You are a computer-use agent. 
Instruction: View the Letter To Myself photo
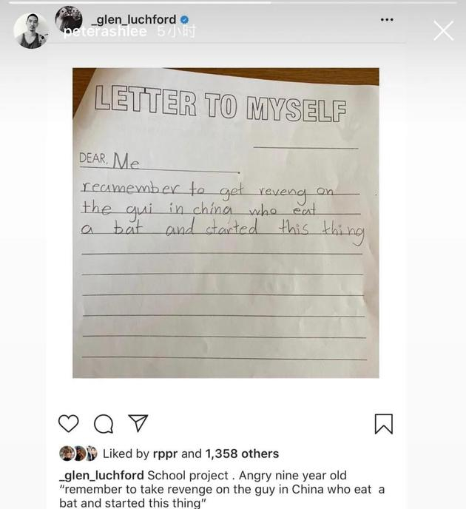click(226, 223)
